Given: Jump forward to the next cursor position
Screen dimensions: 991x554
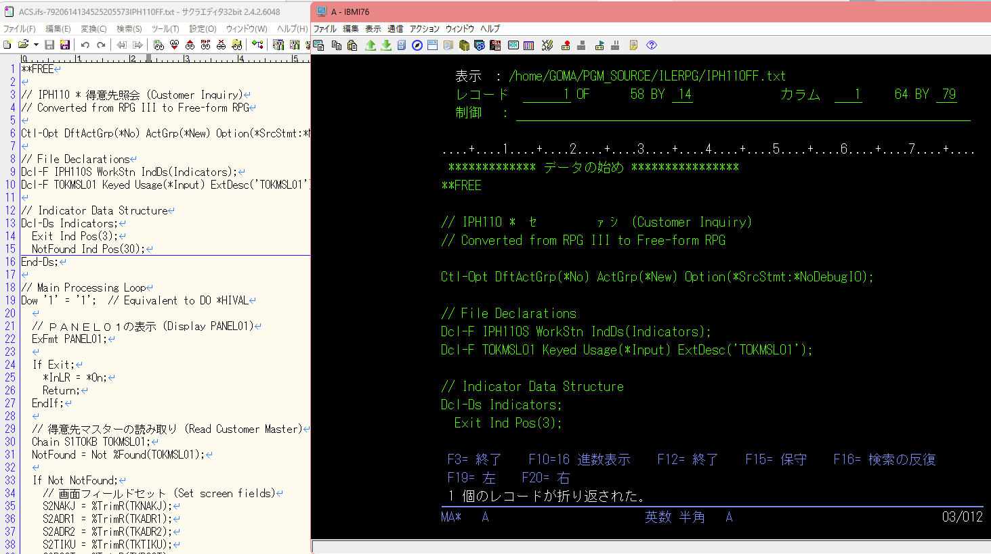Looking at the screenshot, I should click(x=138, y=45).
